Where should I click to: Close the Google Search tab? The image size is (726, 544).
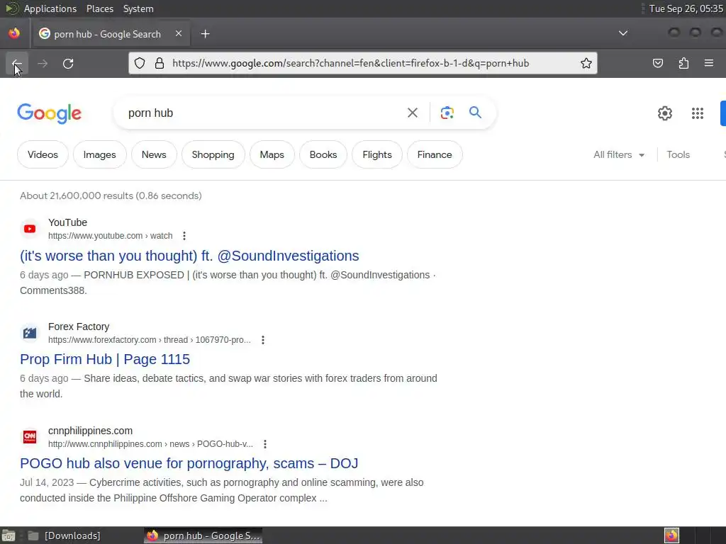pos(179,33)
